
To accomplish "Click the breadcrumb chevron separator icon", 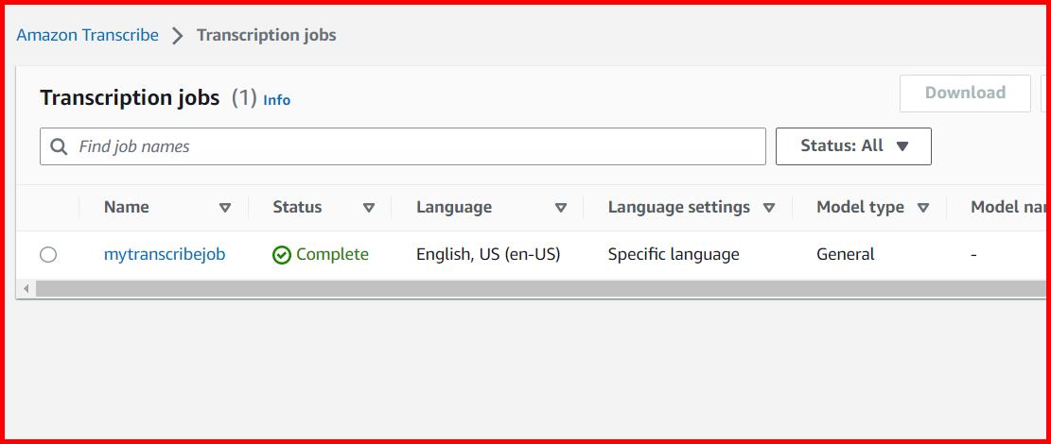I will [x=178, y=36].
